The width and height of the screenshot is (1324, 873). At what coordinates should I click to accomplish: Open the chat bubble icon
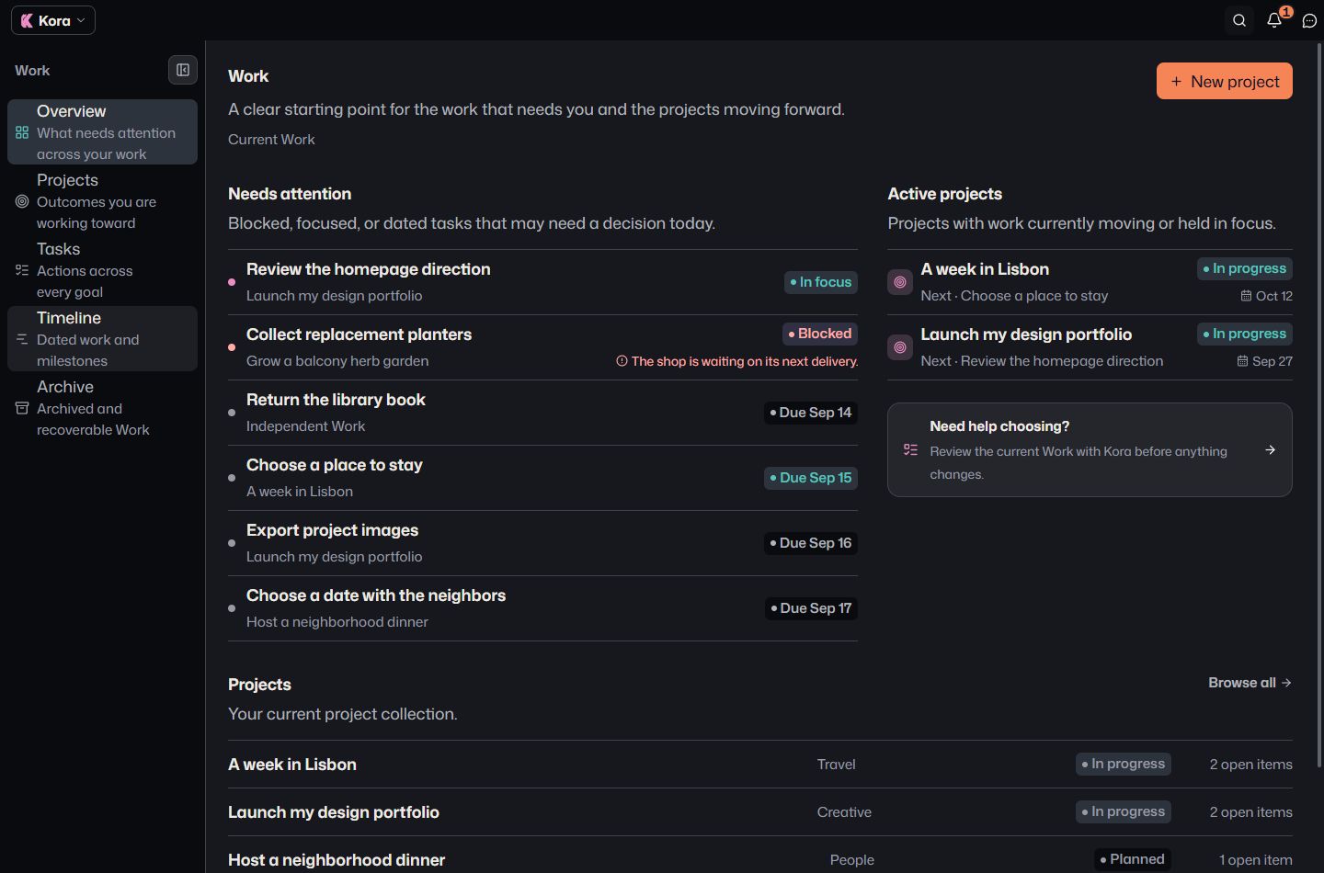coord(1310,20)
